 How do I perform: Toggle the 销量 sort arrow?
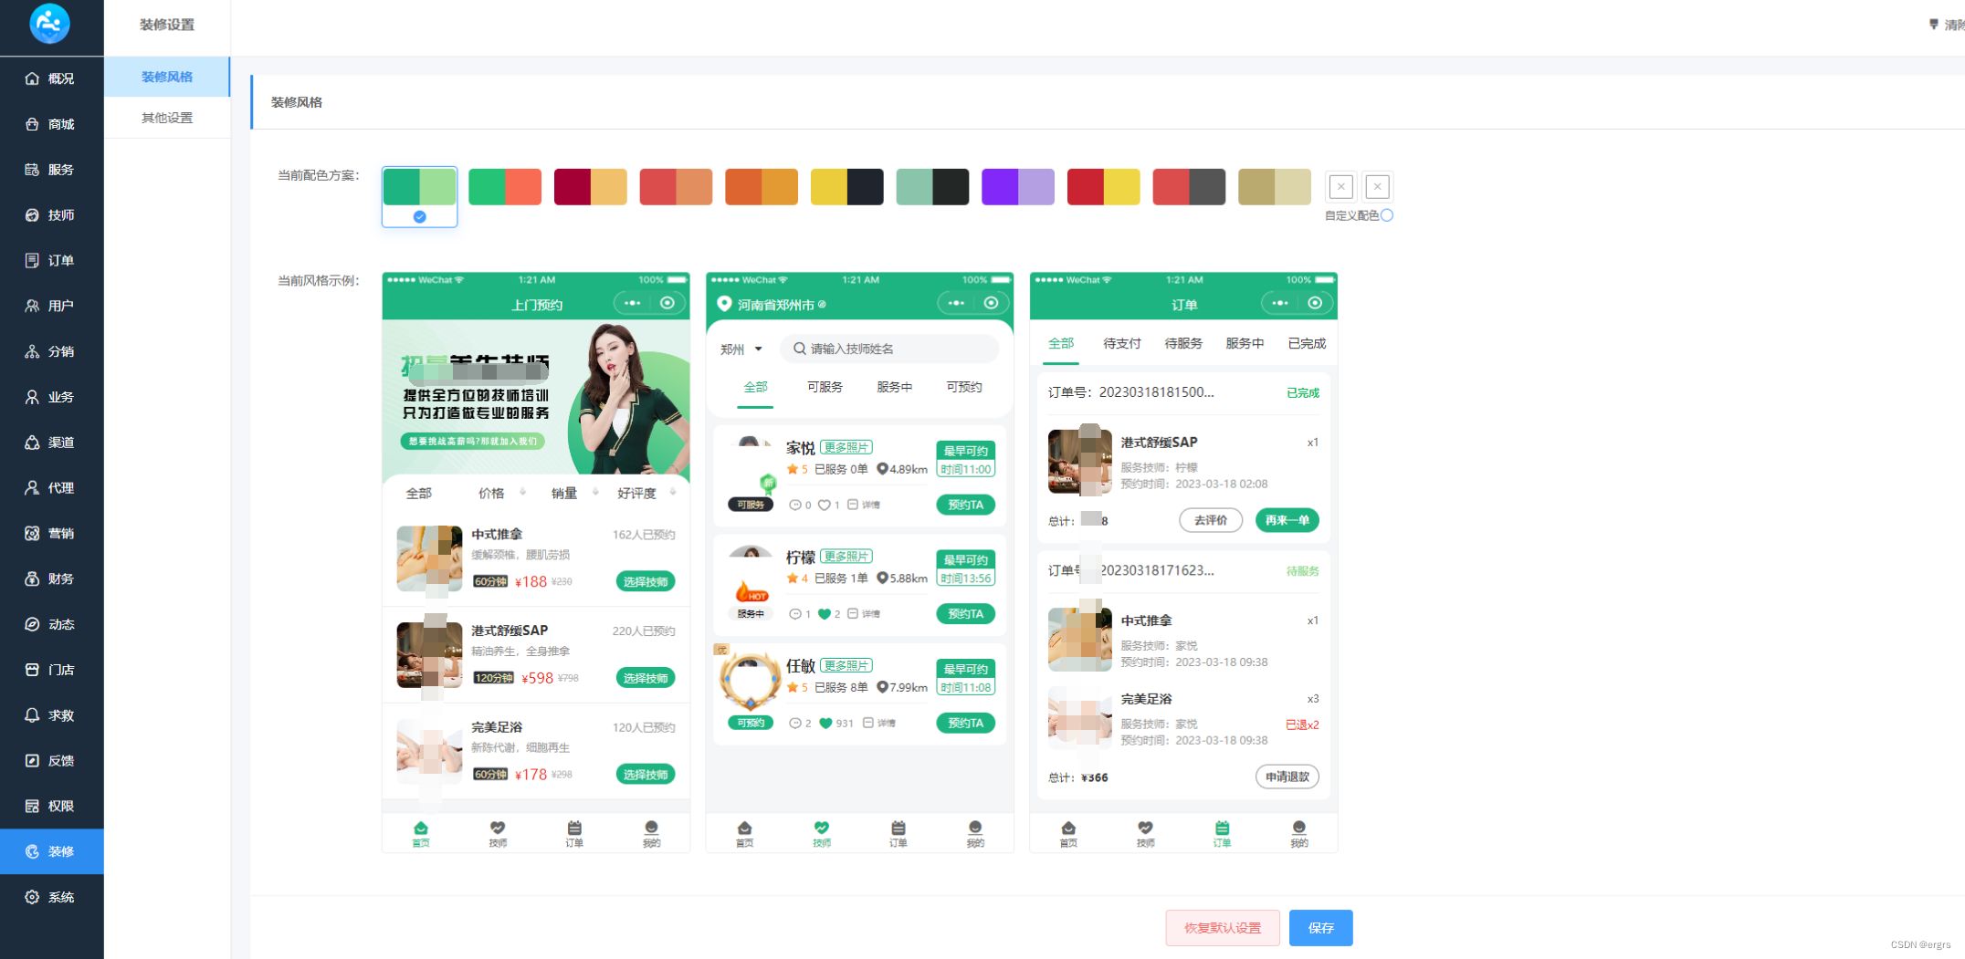pyautogui.click(x=595, y=493)
